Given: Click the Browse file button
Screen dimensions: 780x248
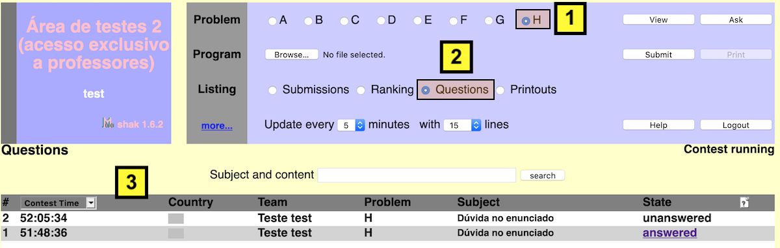Looking at the screenshot, I should click(x=291, y=55).
